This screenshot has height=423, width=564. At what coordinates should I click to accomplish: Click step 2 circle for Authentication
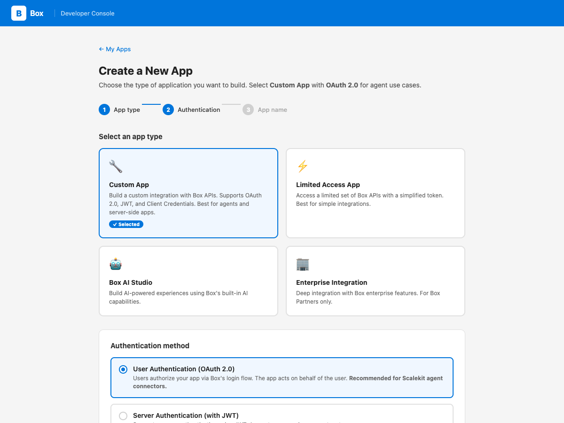point(168,110)
